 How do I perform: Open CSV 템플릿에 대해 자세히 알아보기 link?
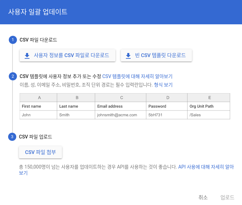point(137,76)
